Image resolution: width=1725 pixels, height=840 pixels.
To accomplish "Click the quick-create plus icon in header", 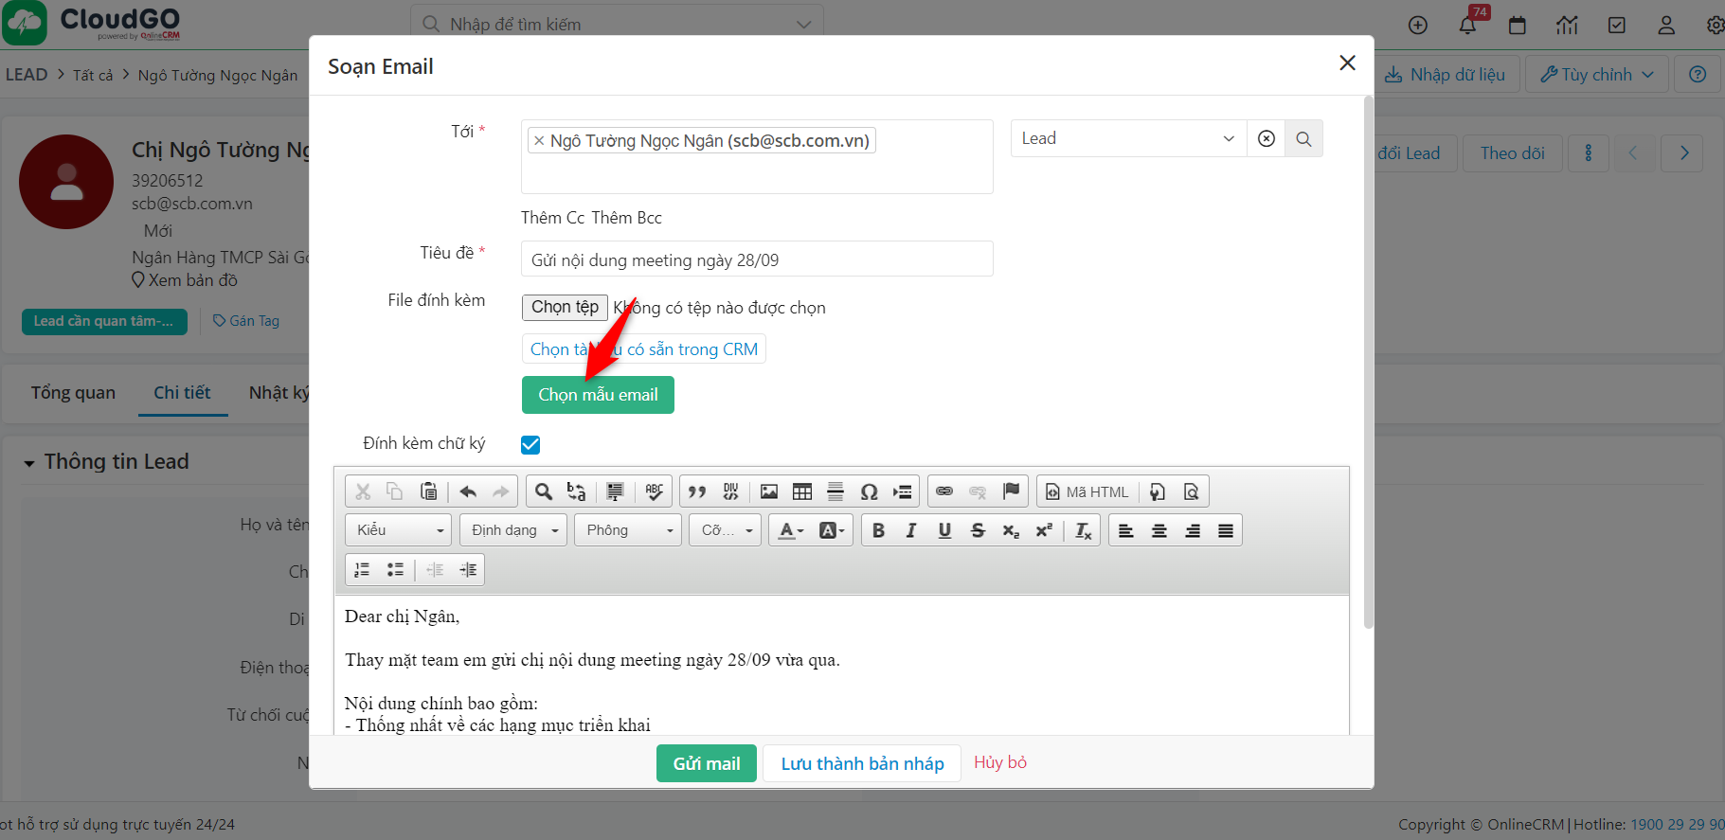I will [x=1418, y=25].
